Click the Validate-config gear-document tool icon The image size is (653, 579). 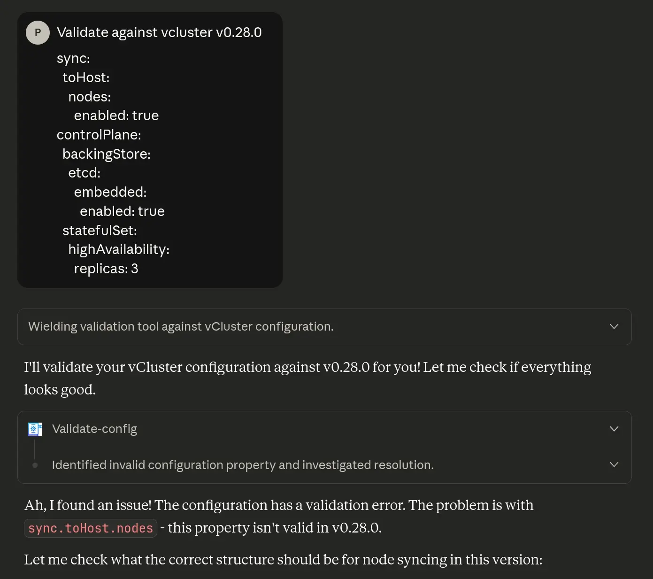point(34,429)
